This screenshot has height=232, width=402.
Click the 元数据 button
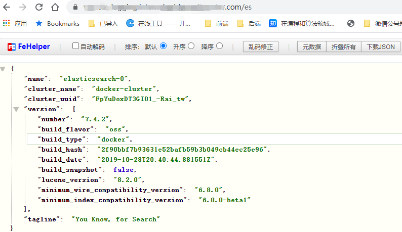(x=312, y=47)
